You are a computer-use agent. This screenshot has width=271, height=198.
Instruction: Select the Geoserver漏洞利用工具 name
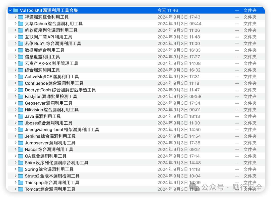point(49,103)
